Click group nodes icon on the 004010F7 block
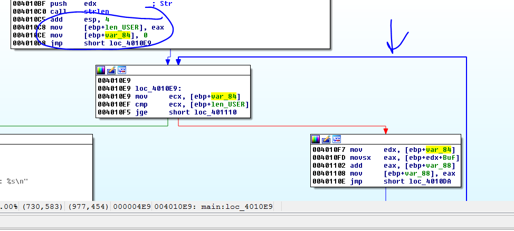This screenshot has width=514, height=231. (x=337, y=139)
